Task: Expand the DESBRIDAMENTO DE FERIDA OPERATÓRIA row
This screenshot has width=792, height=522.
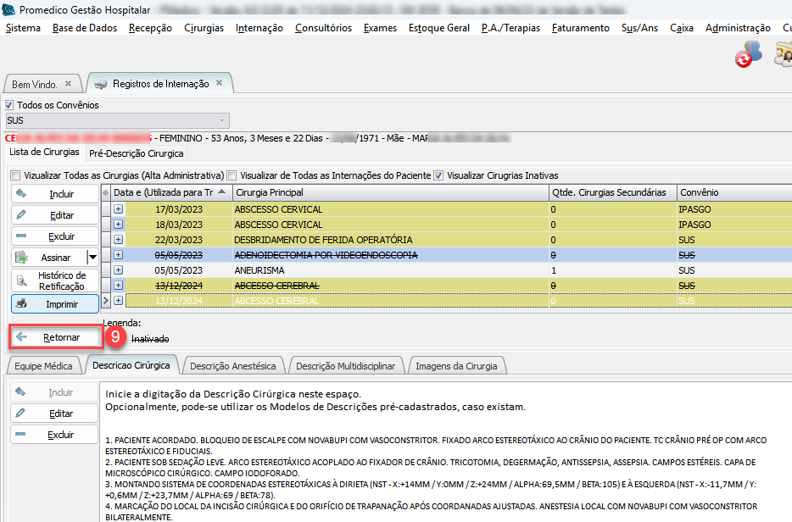Action: 118,239
